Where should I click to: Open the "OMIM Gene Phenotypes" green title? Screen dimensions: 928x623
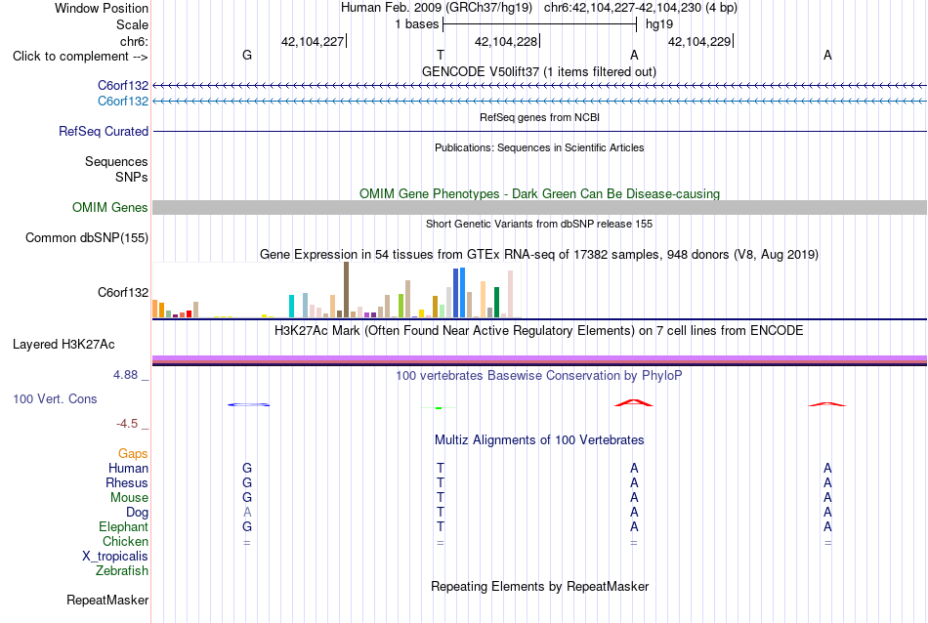tap(539, 193)
